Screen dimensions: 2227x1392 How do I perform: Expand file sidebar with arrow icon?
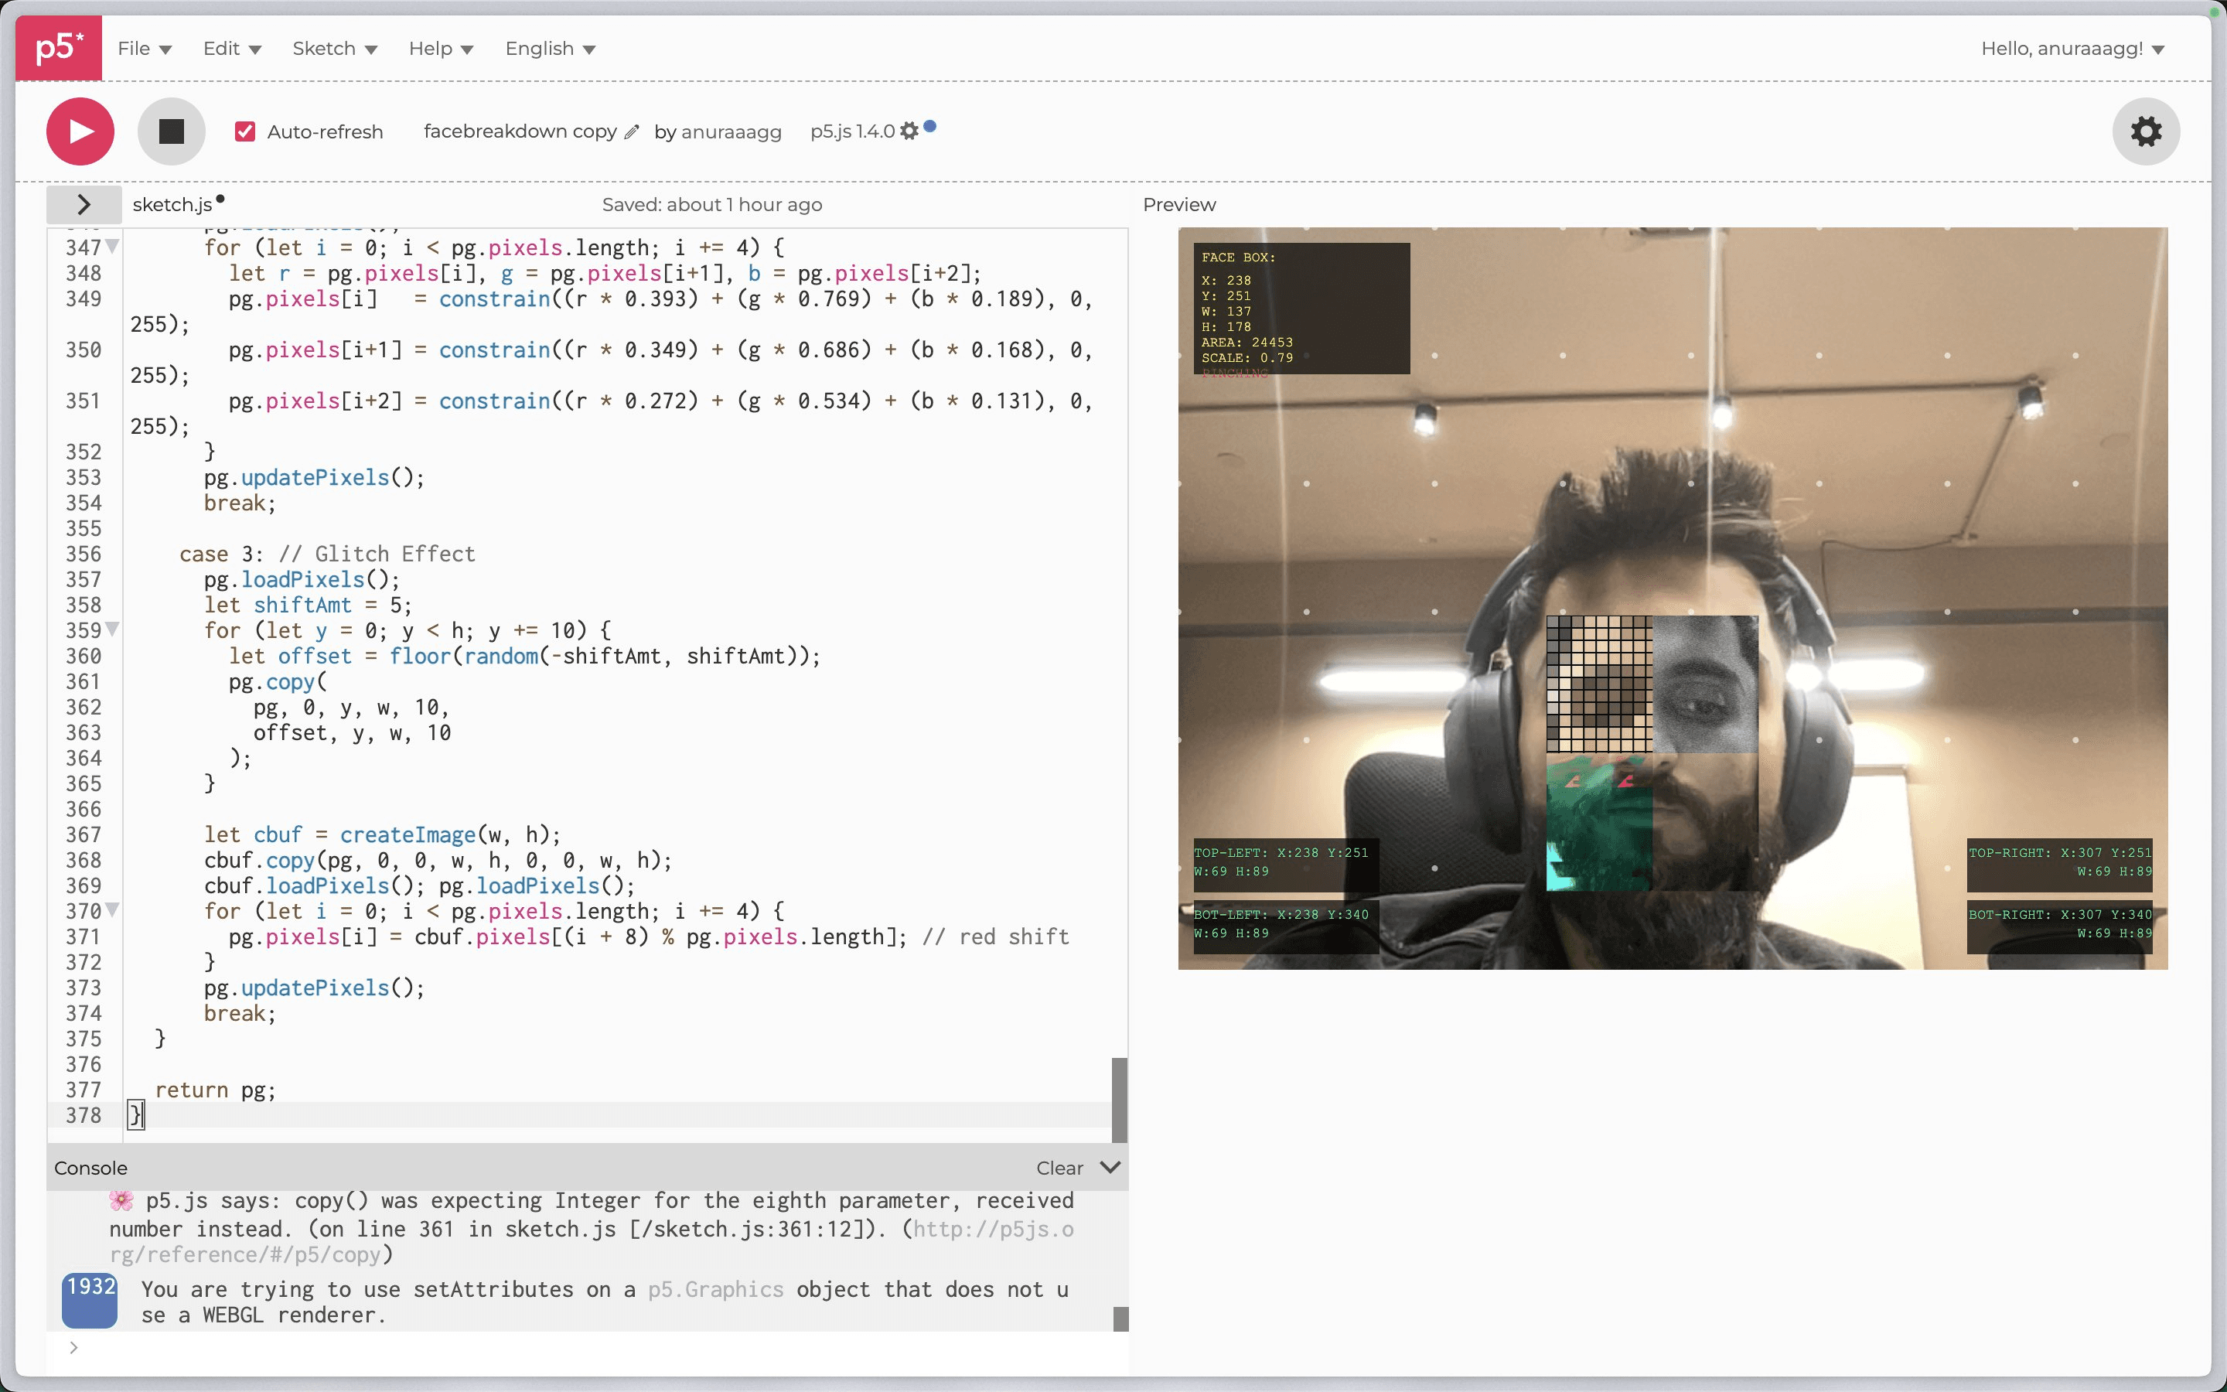pyautogui.click(x=84, y=204)
